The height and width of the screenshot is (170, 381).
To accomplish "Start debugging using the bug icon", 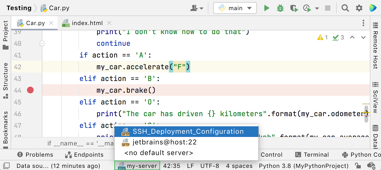I will pyautogui.click(x=280, y=8).
